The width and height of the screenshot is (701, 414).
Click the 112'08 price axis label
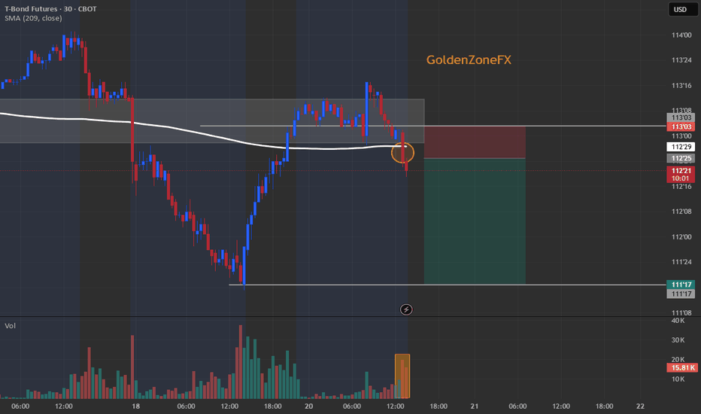pos(681,212)
